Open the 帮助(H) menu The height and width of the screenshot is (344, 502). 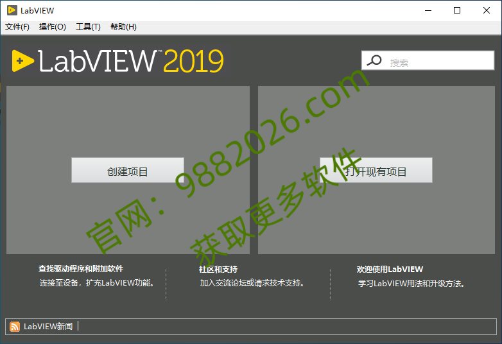pos(123,27)
